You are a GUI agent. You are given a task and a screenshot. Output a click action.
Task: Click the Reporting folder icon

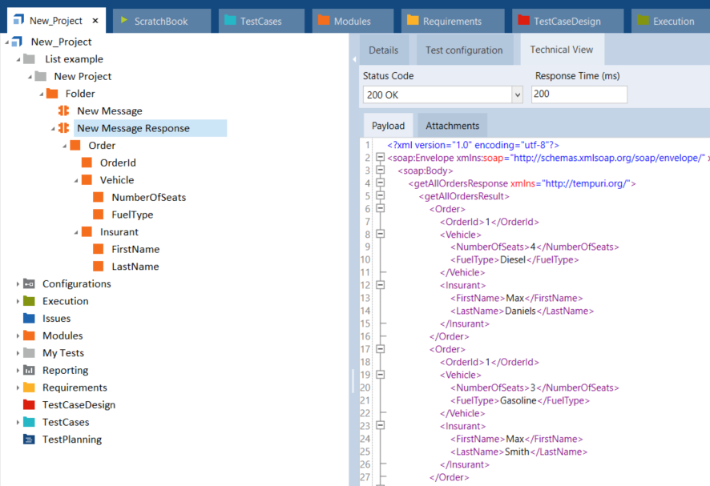[x=29, y=371]
